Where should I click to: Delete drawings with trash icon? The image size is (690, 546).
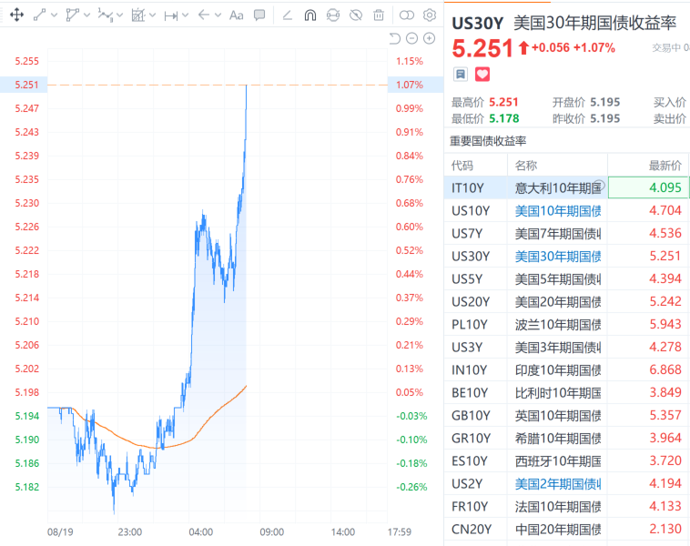pyautogui.click(x=379, y=15)
